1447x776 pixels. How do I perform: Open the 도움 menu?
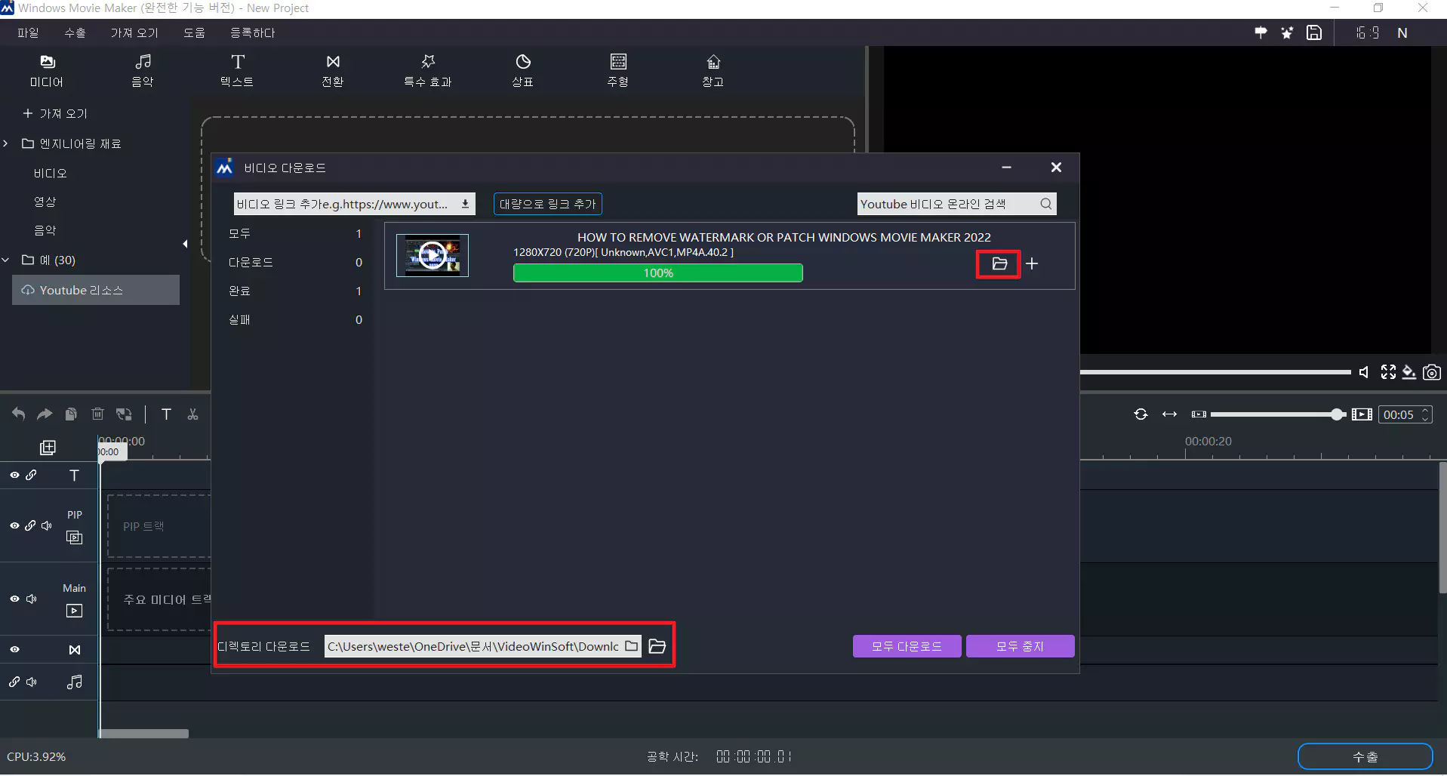(x=194, y=32)
